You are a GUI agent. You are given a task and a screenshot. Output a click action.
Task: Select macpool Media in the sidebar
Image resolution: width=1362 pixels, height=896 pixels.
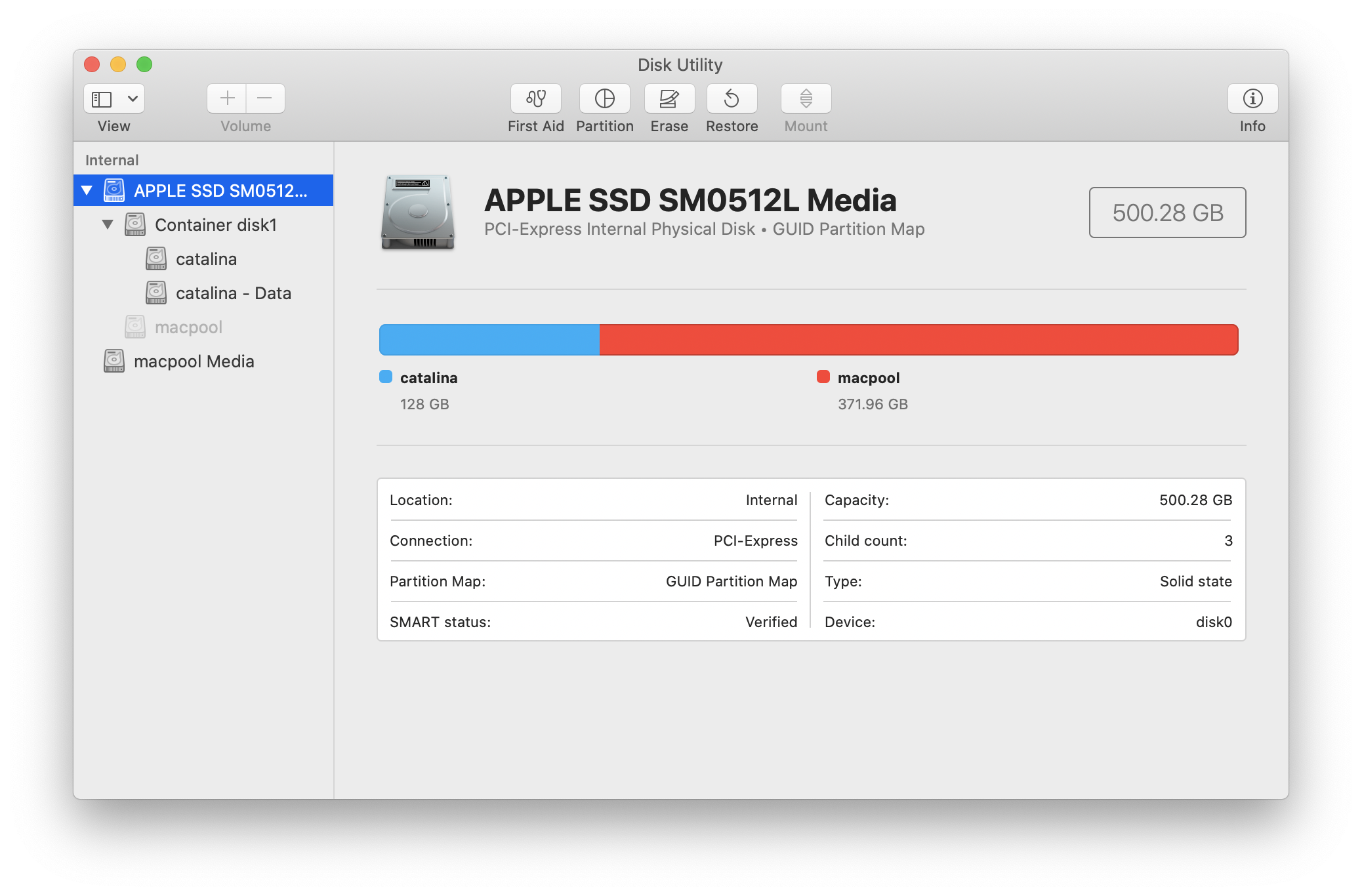click(x=203, y=361)
